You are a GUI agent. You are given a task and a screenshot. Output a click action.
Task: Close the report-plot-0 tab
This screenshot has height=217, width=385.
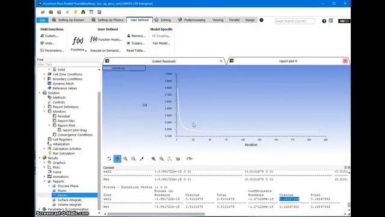(x=345, y=61)
